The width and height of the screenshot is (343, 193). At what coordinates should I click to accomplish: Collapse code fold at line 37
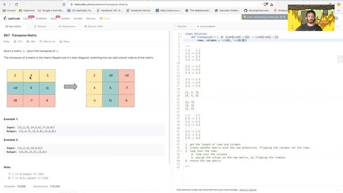click(x=181, y=151)
